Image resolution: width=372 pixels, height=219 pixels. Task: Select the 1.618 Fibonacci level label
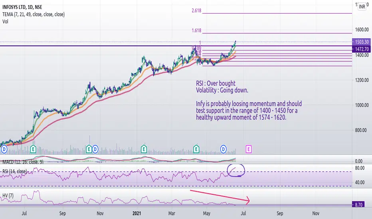pyautogui.click(x=196, y=30)
